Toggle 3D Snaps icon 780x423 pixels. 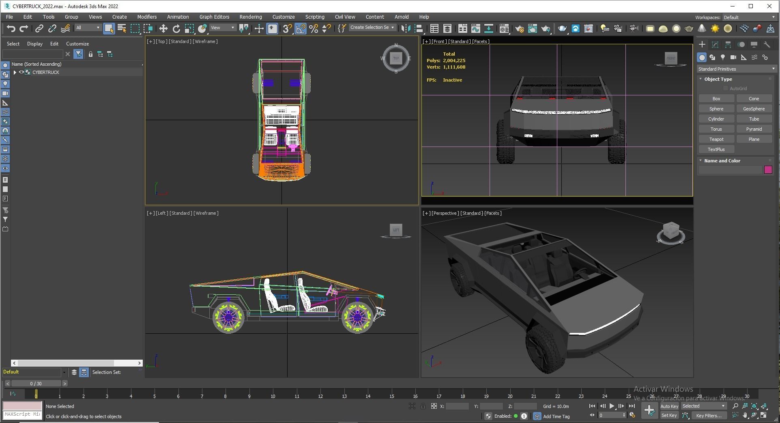[x=287, y=28]
